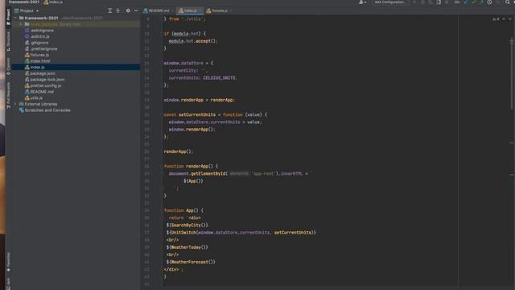Click Expand All icon in Project panel header
Viewport: 515px width, 290px height.
pyautogui.click(x=110, y=10)
